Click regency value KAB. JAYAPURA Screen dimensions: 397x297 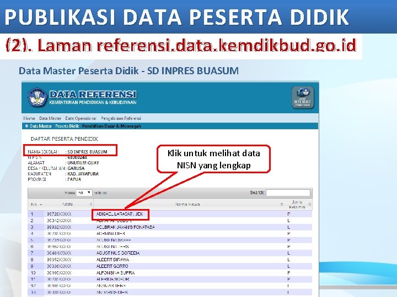(83, 174)
